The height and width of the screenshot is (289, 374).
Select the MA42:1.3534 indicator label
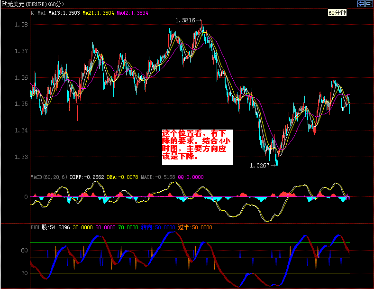132,13
